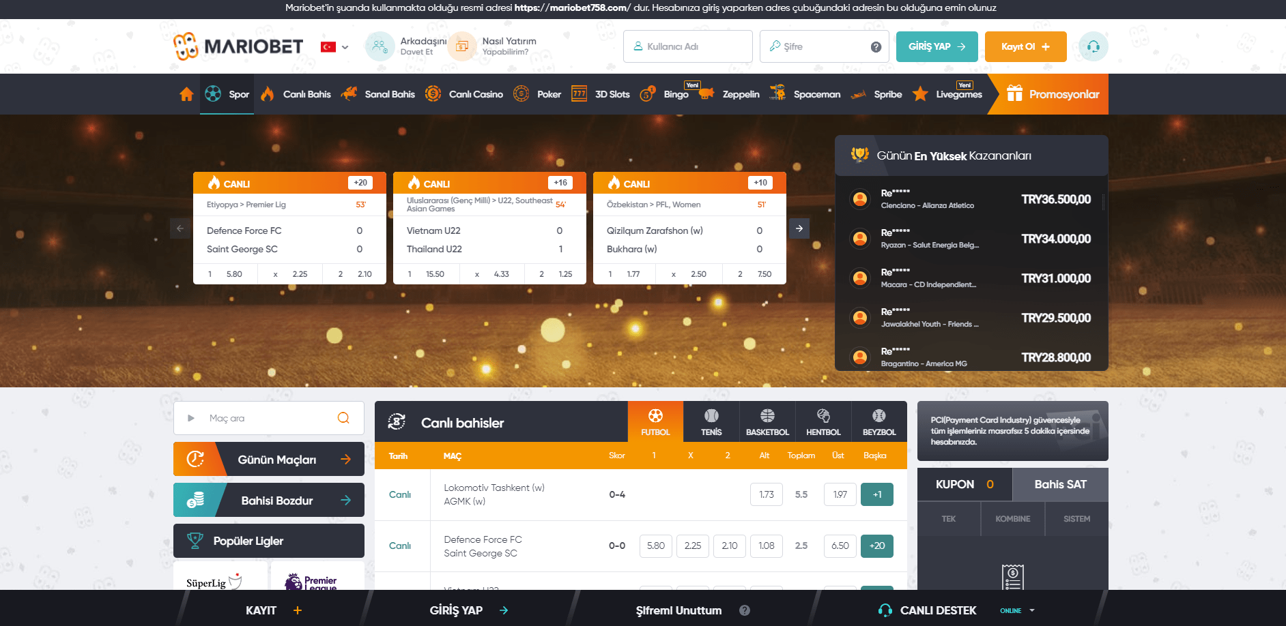The image size is (1286, 626).
Task: Expand the ONLINE status dropdown arrow
Action: [x=1032, y=610]
